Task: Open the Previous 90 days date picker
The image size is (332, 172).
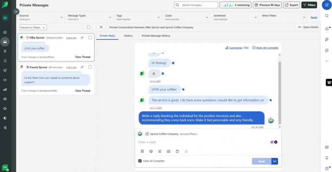Action: 267,5
